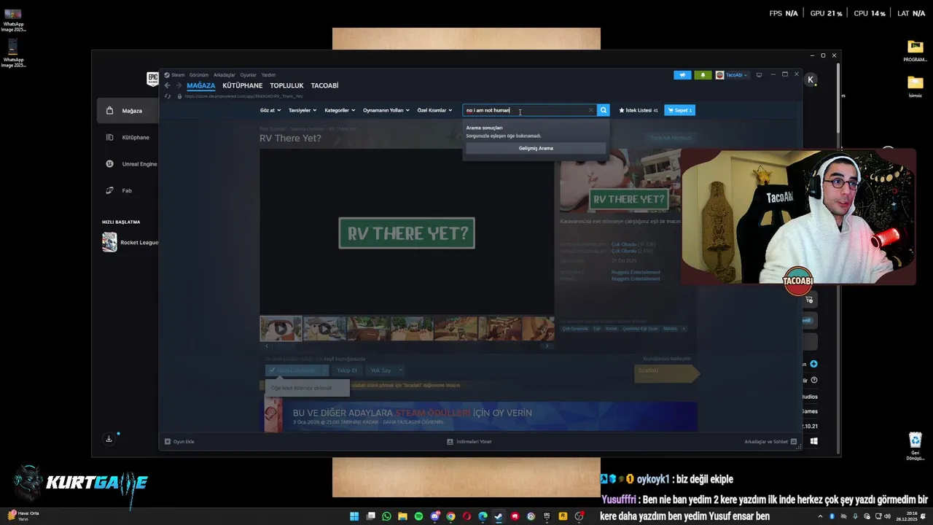The width and height of the screenshot is (933, 525).
Task: Expand the Özel Kısımlar dropdown
Action: 434,110
